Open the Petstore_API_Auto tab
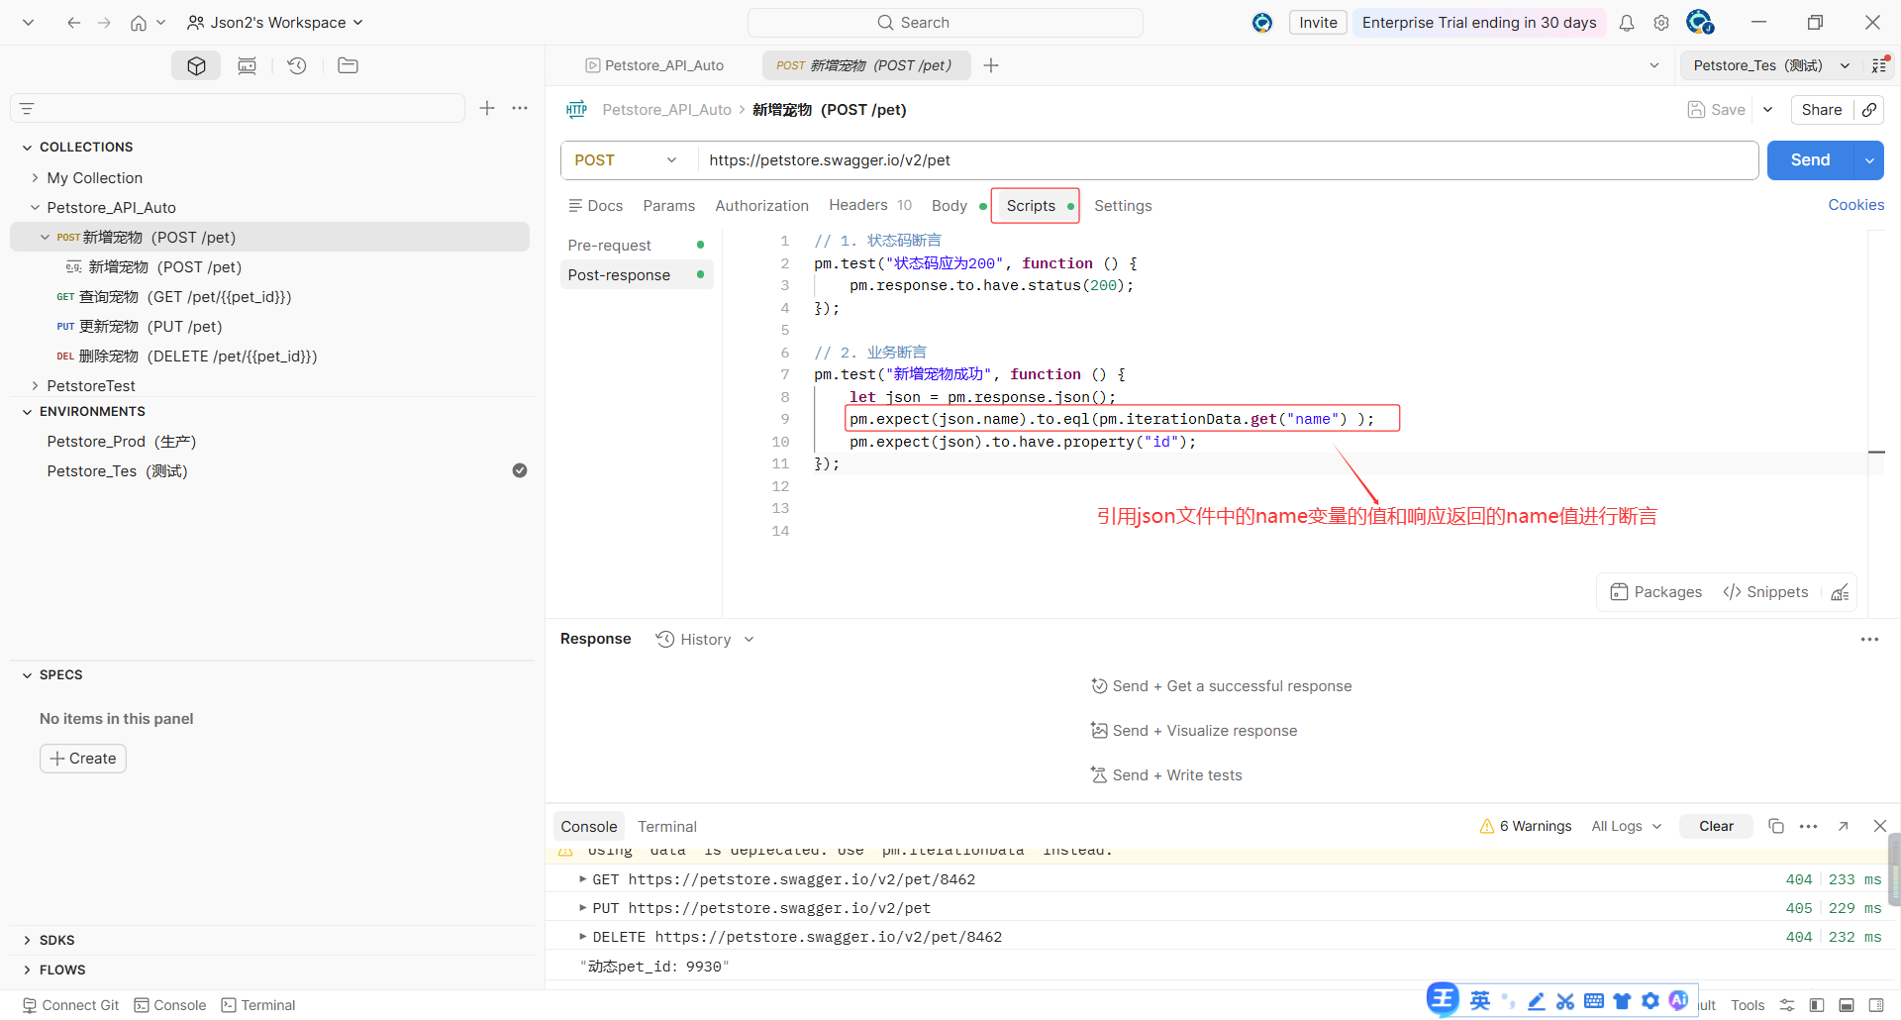Screen dimensions: 1901x1020 [x=655, y=65]
